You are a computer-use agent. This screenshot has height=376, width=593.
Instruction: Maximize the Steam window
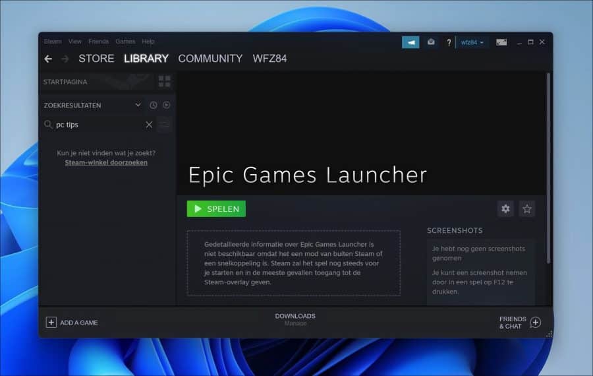tap(530, 42)
